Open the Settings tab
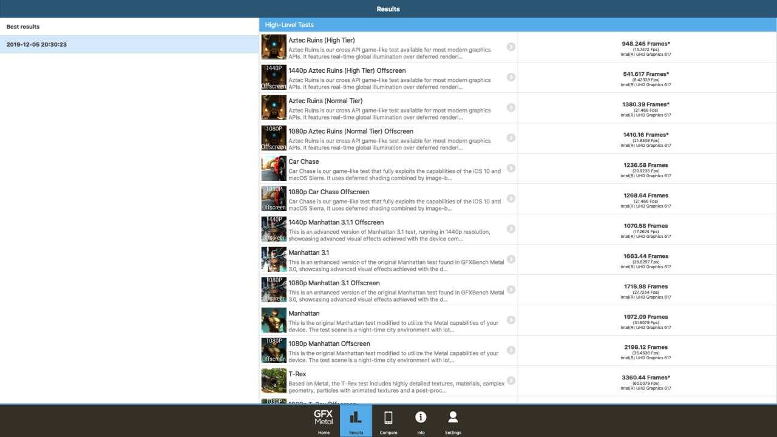Viewport: 777px width, 437px height. (453, 421)
